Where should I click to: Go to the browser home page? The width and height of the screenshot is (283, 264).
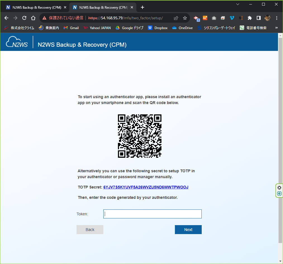coord(33,18)
